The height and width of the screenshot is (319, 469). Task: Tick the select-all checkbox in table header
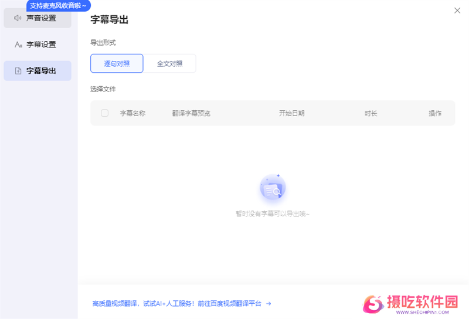[105, 113]
